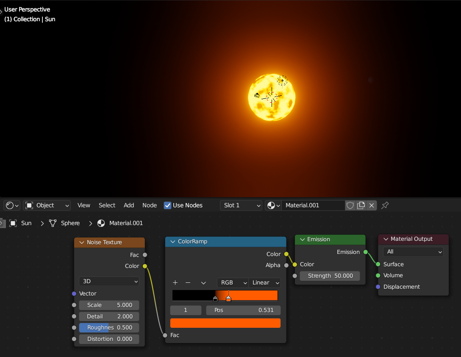Click the plus icon to add color stop

175,283
